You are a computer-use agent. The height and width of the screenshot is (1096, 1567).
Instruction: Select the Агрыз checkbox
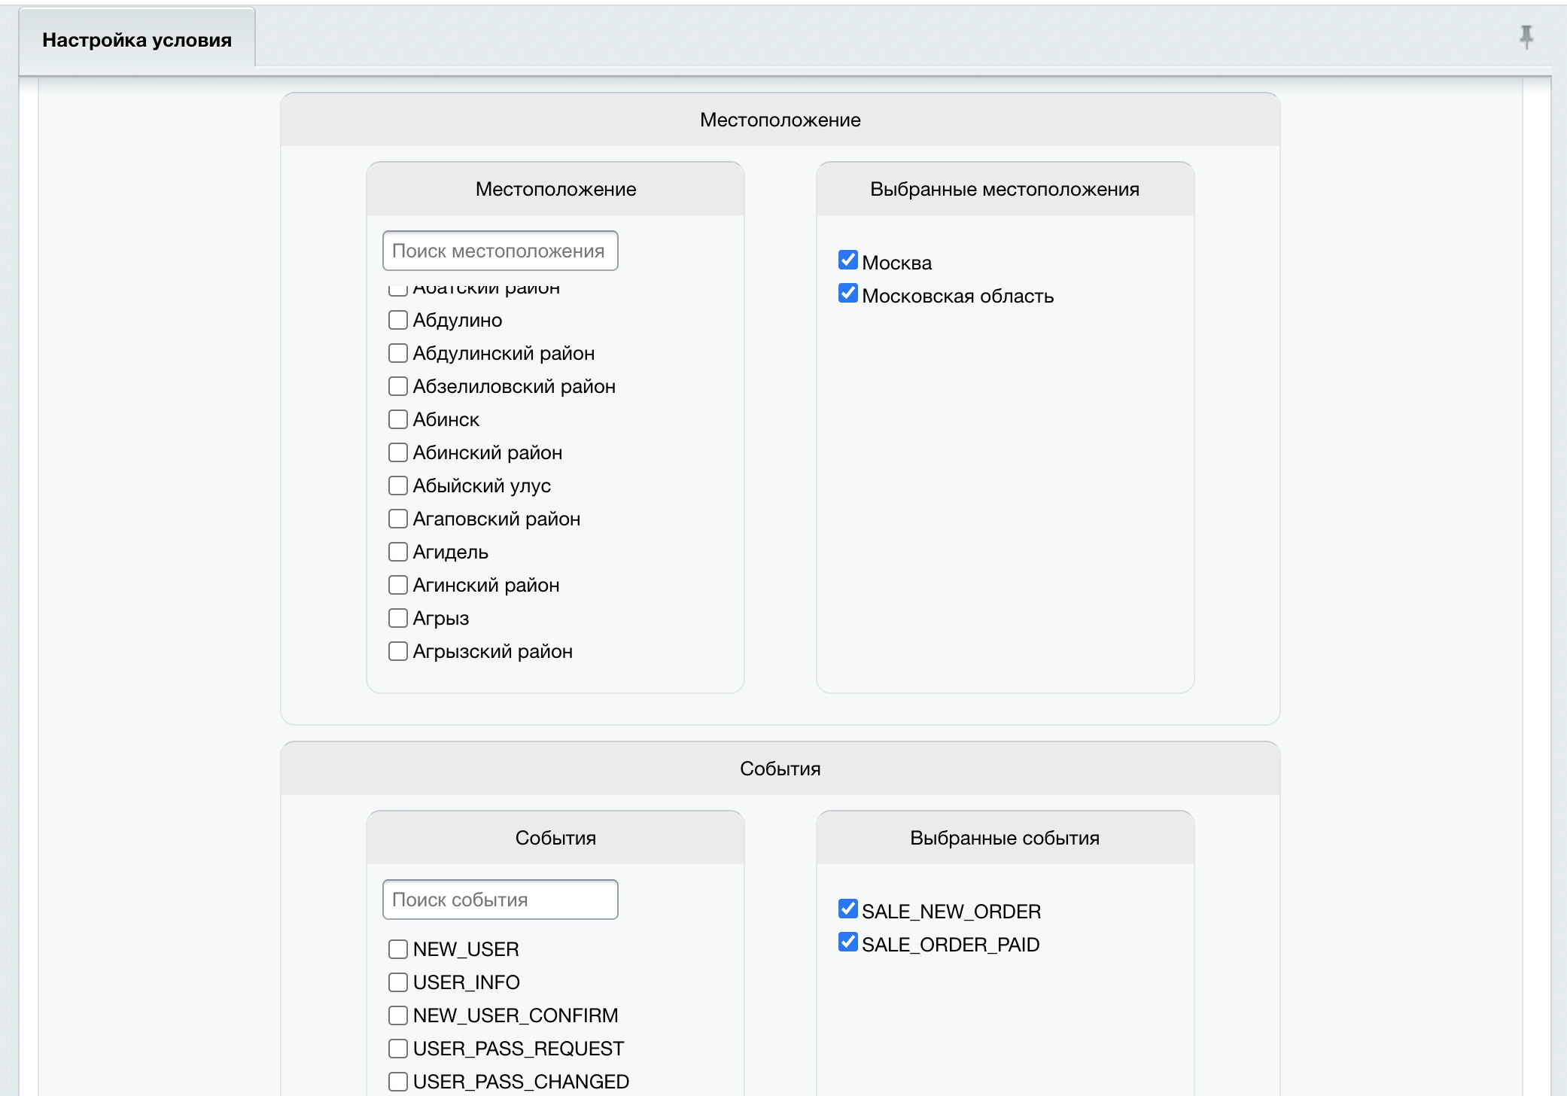[398, 618]
